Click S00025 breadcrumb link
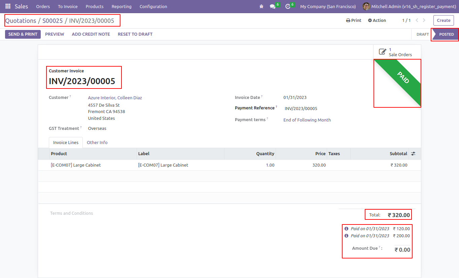The image size is (459, 278). (52, 21)
